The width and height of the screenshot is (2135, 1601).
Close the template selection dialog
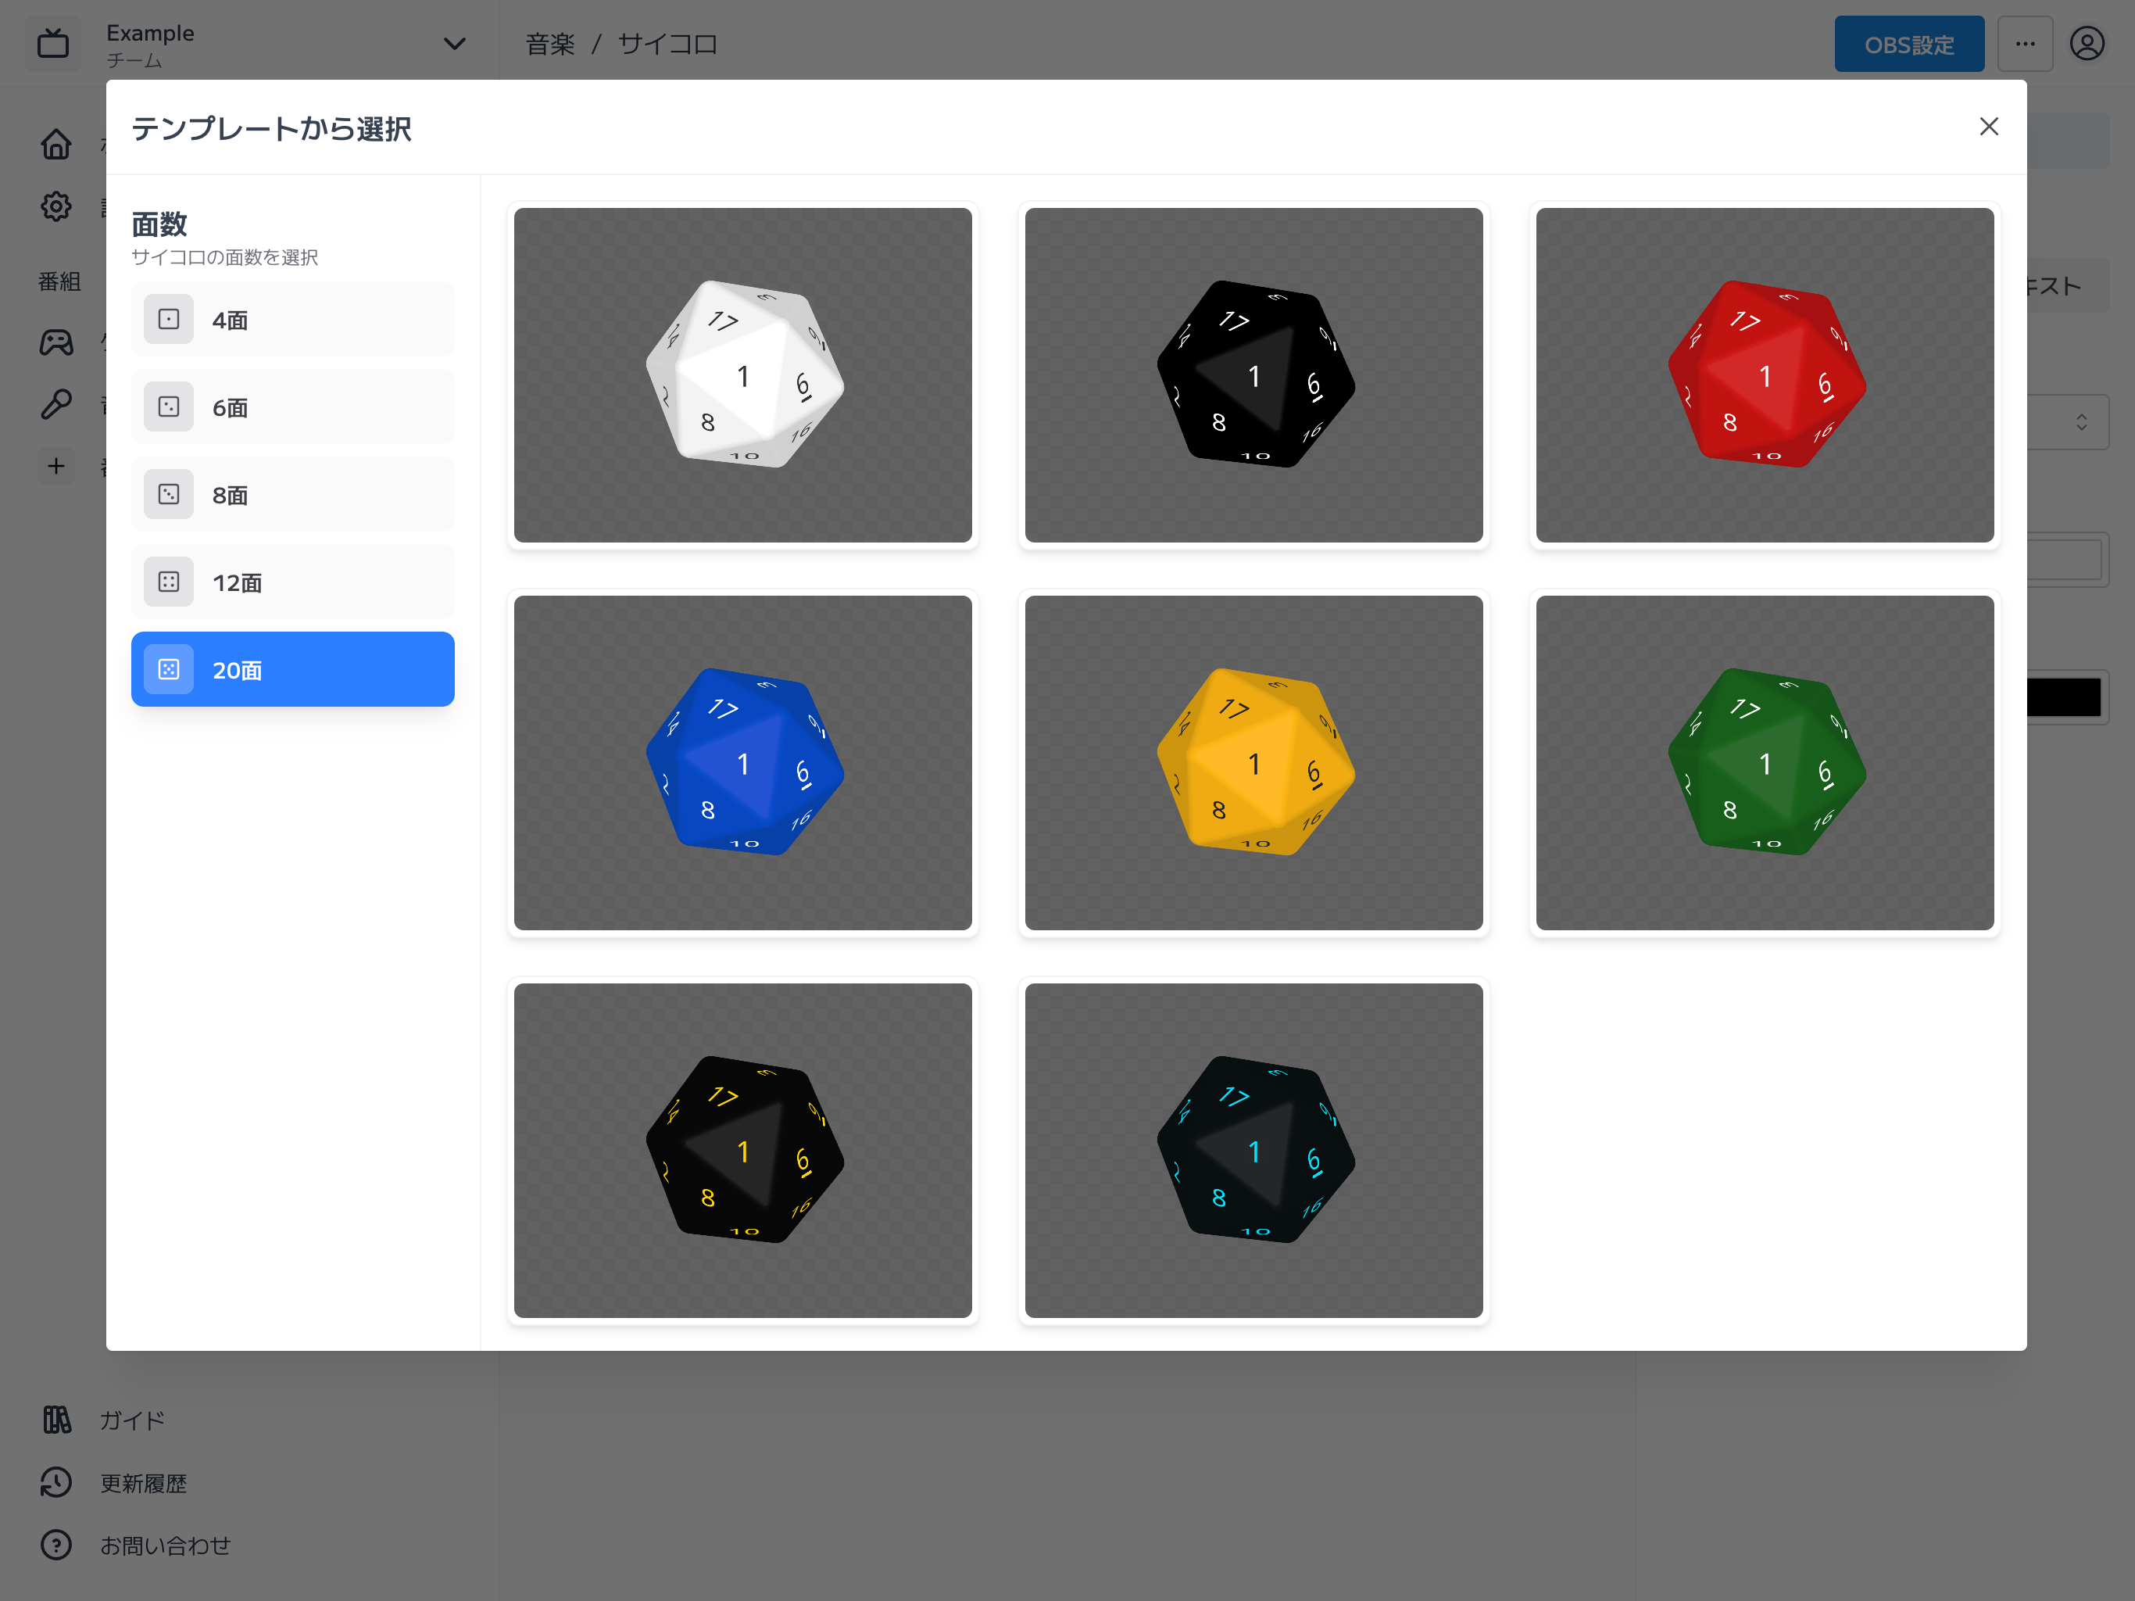point(1988,127)
